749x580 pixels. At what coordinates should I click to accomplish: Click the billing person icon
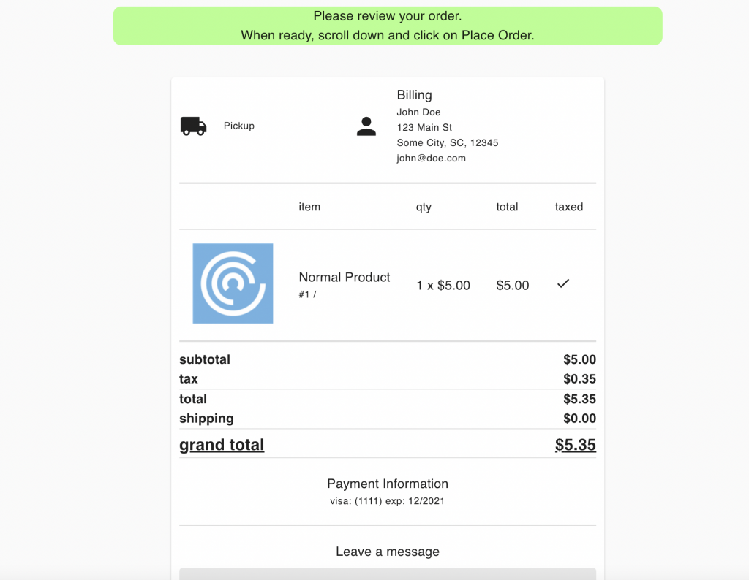pos(366,126)
